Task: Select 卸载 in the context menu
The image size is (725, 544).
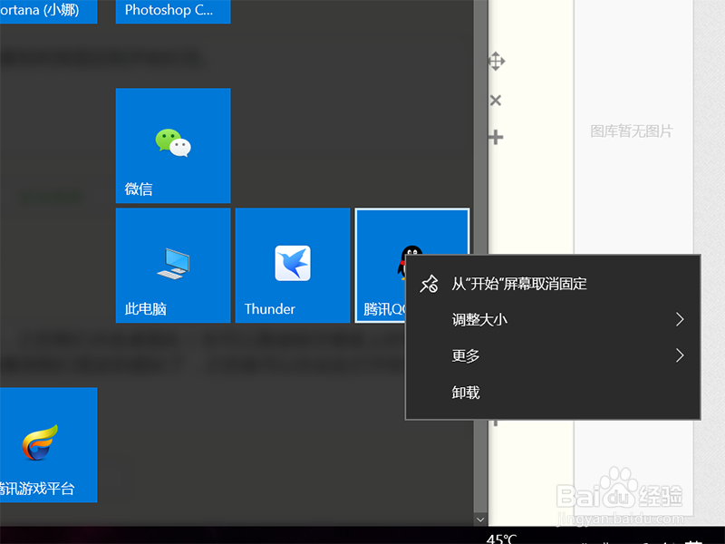Action: pyautogui.click(x=553, y=393)
